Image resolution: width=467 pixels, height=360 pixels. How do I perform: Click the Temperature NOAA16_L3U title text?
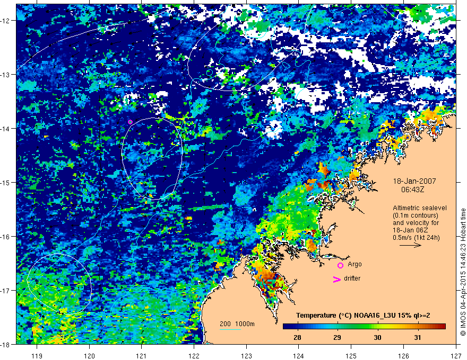click(363, 316)
